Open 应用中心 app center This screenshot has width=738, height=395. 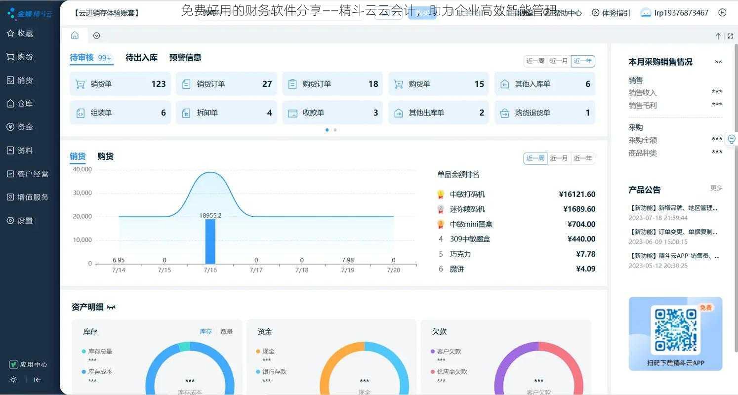[x=29, y=364]
